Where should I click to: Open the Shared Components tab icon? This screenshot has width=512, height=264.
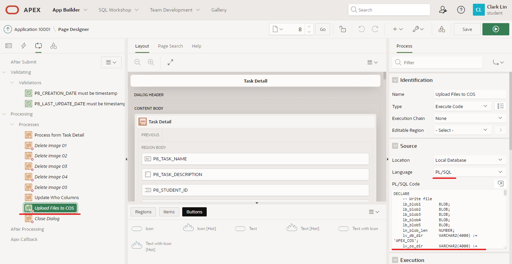pyautogui.click(x=53, y=46)
